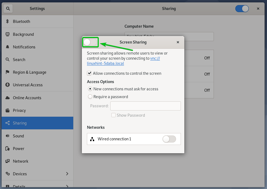Viewport: 267px width, 189px height.
Task: Click the first Off sharing row
Action: pyautogui.click(x=199, y=58)
